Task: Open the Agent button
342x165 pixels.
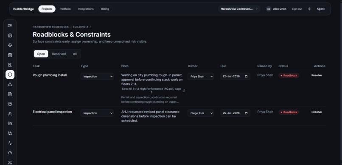Action: 321,9
